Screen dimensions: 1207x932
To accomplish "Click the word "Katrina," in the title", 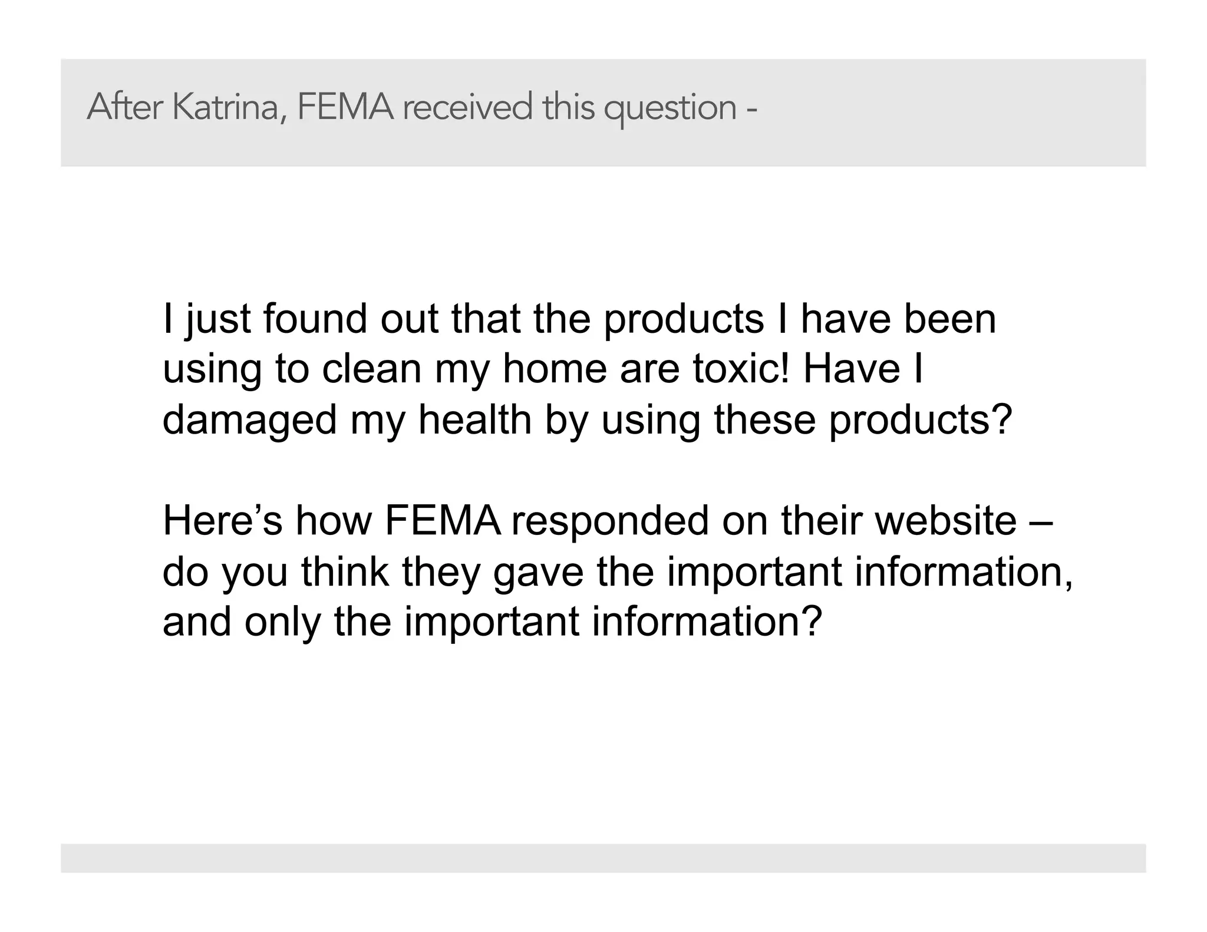I will (229, 107).
